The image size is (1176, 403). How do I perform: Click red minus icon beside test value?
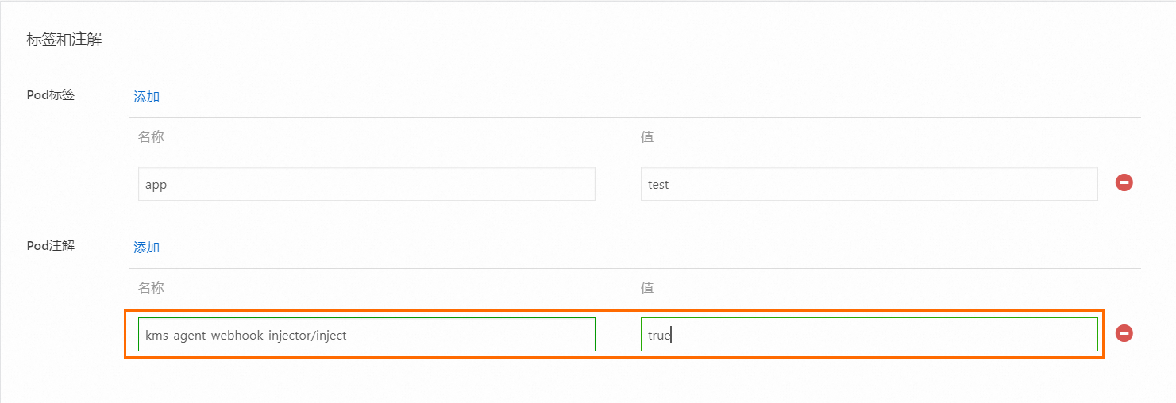point(1124,182)
